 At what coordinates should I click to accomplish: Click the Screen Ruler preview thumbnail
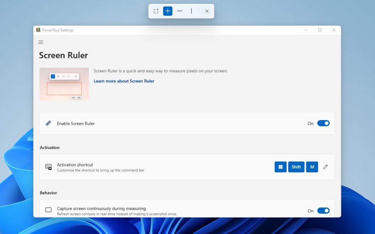(x=64, y=84)
